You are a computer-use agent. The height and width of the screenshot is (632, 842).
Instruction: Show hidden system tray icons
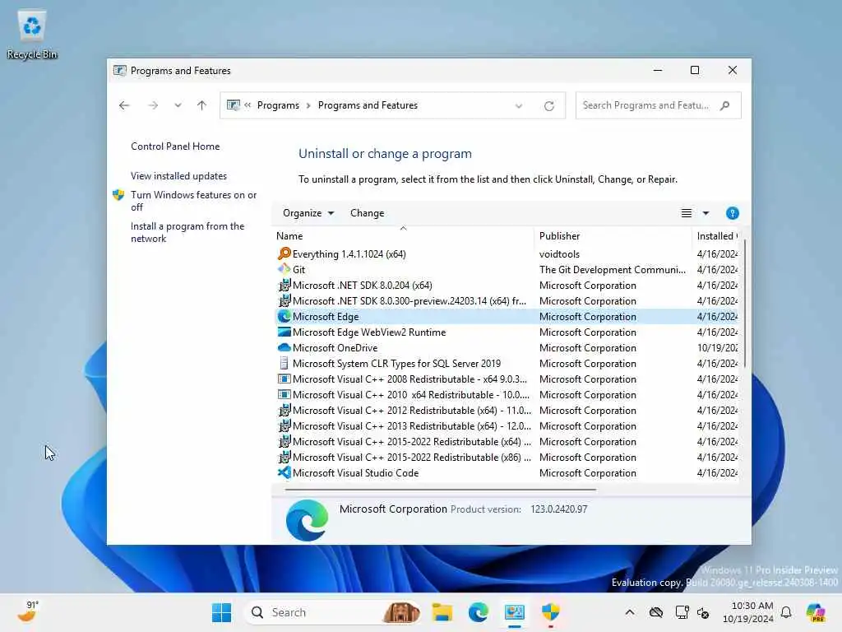click(630, 612)
